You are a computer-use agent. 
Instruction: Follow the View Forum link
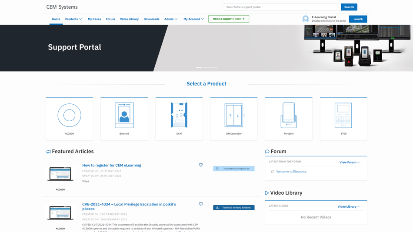pyautogui.click(x=350, y=162)
